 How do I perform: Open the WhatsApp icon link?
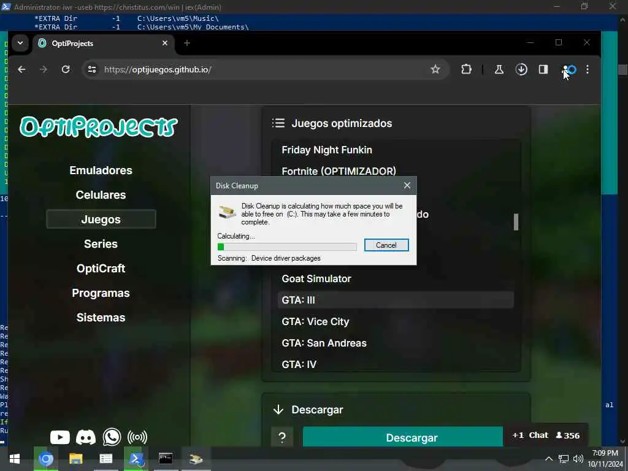(112, 437)
